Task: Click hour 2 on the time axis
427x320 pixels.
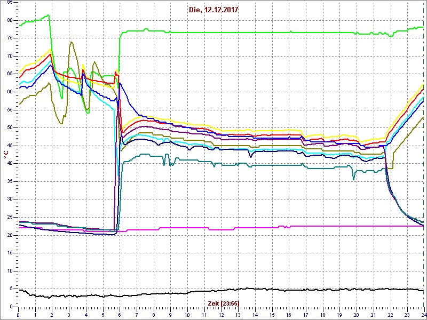Action: tap(52, 314)
